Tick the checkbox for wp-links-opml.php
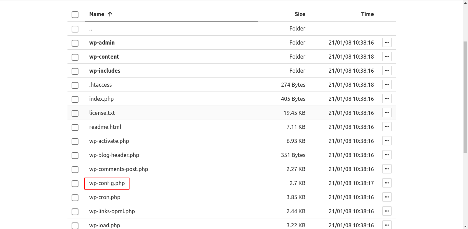Viewport: 468px width, 229px height. pos(75,212)
